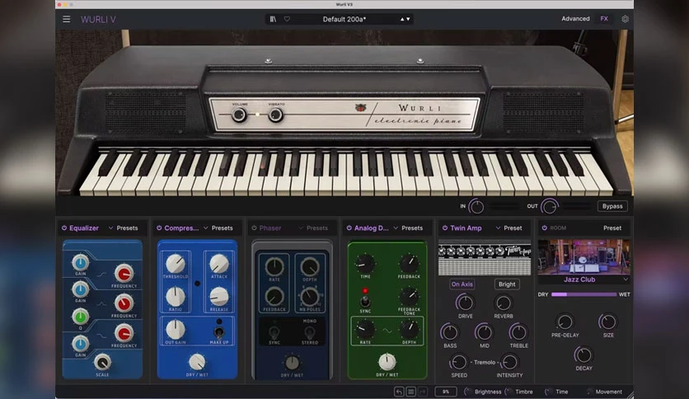Click the Jazz Club room thumbnail

pyautogui.click(x=584, y=257)
